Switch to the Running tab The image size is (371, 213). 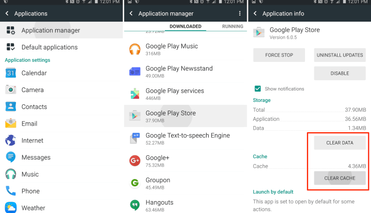(232, 26)
